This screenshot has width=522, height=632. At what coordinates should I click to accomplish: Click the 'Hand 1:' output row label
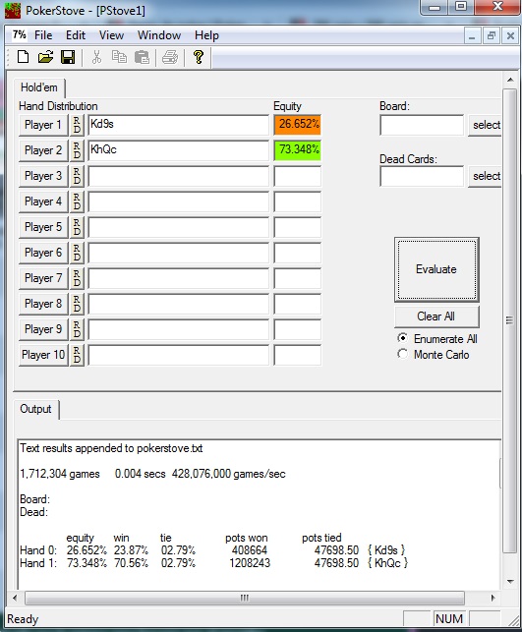(38, 563)
